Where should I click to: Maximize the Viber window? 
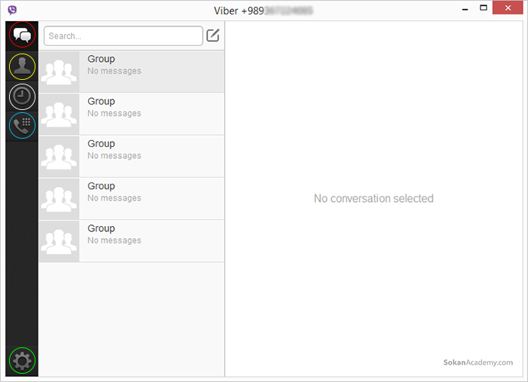click(x=483, y=8)
